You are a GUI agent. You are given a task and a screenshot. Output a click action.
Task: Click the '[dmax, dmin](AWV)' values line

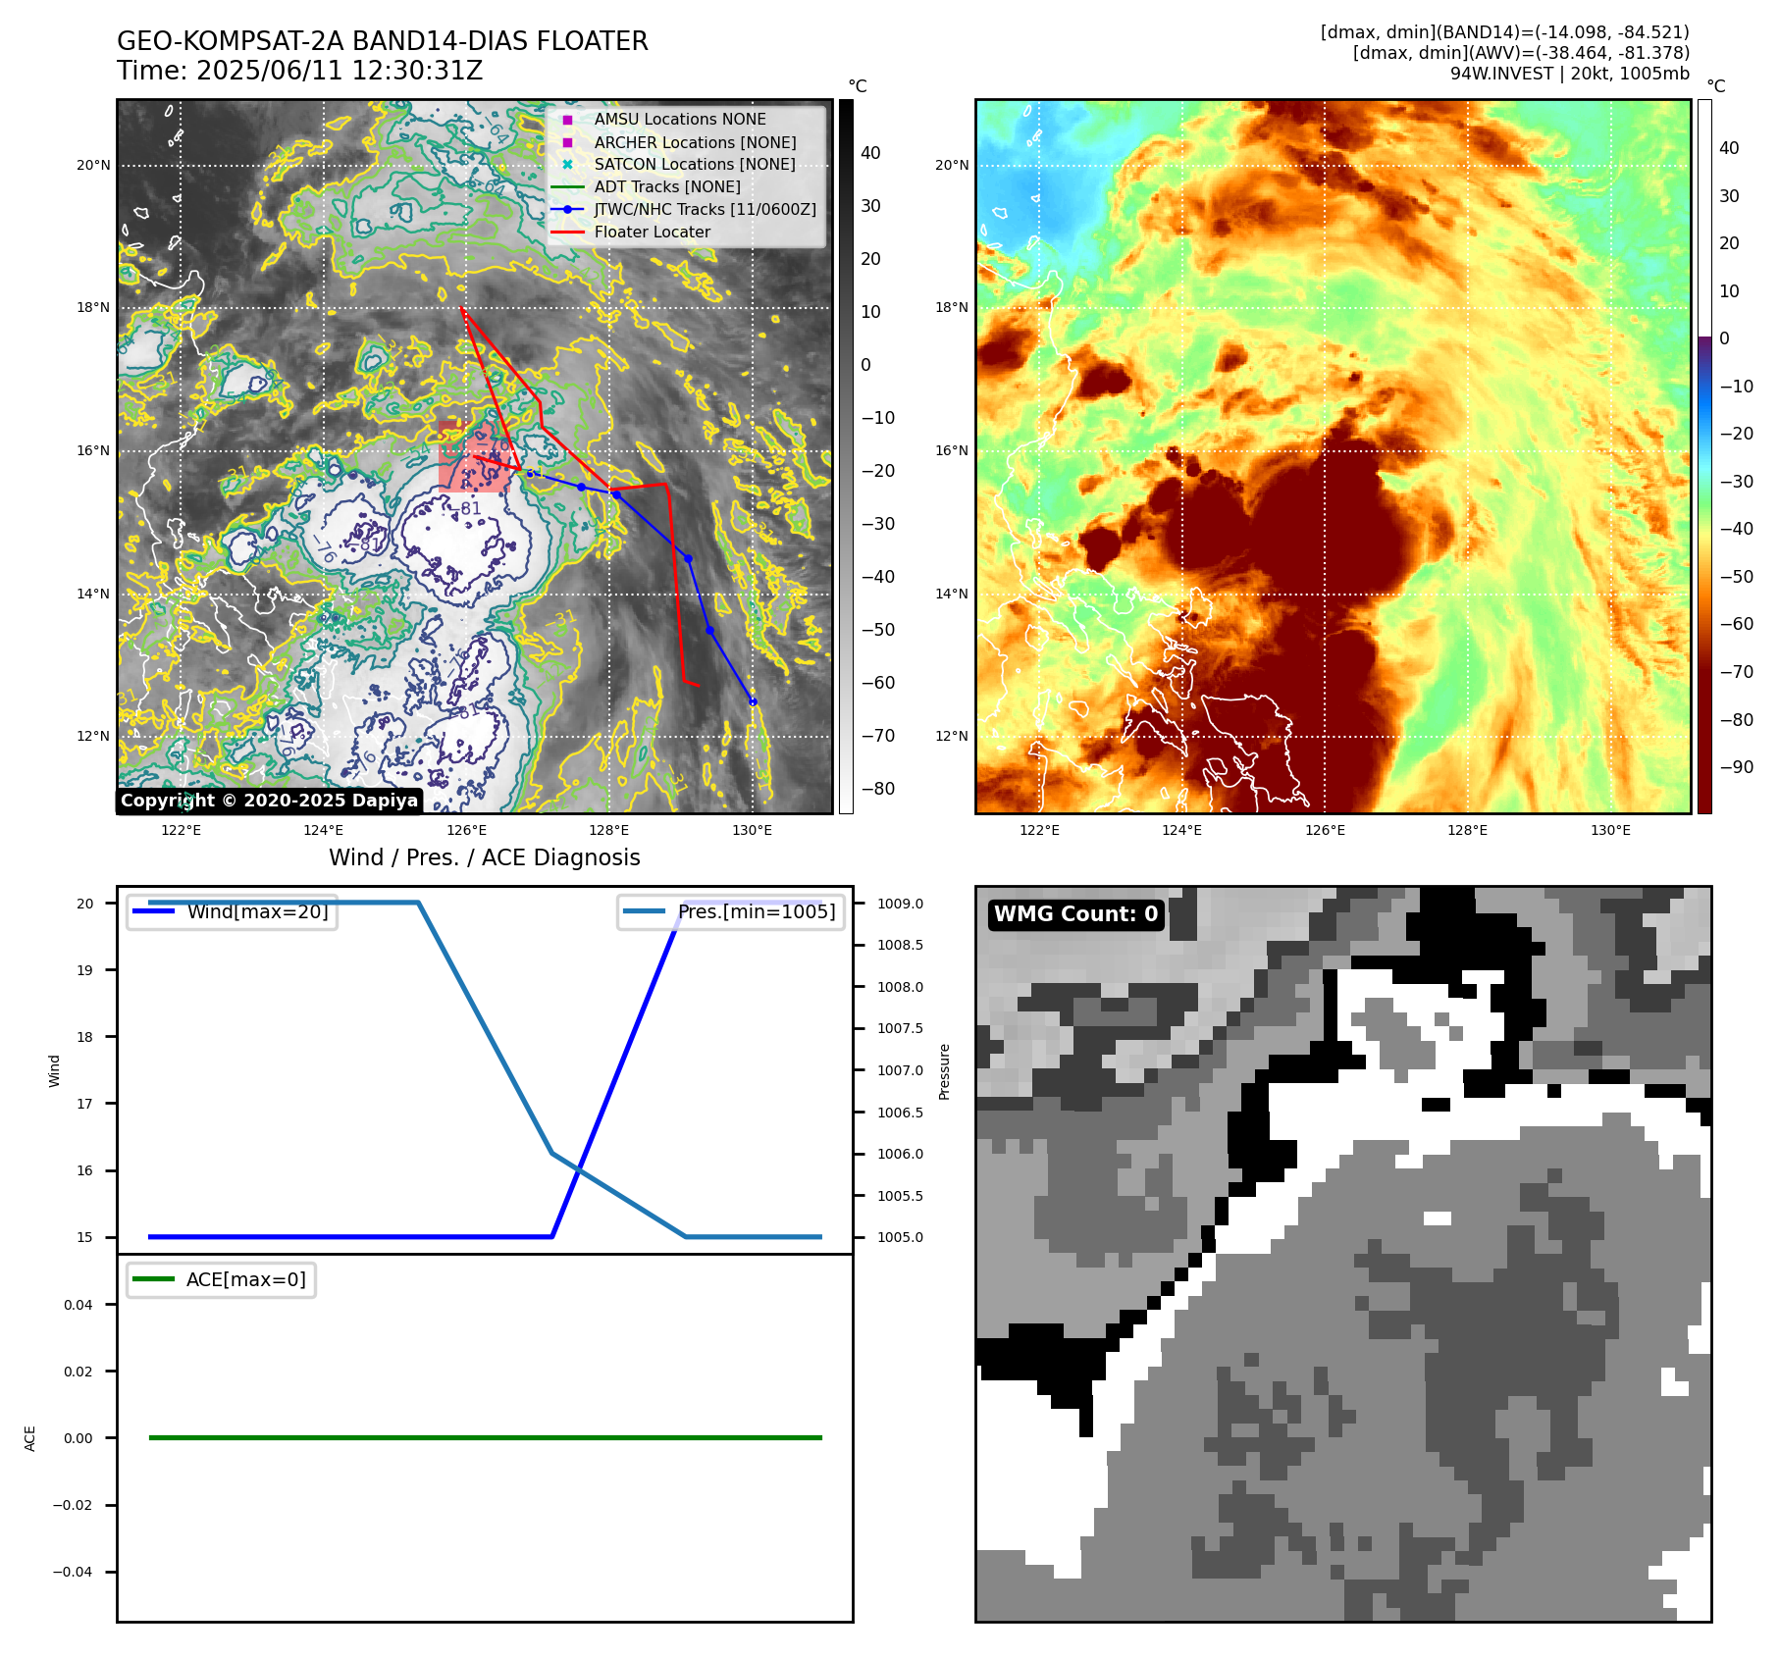pyautogui.click(x=1521, y=53)
